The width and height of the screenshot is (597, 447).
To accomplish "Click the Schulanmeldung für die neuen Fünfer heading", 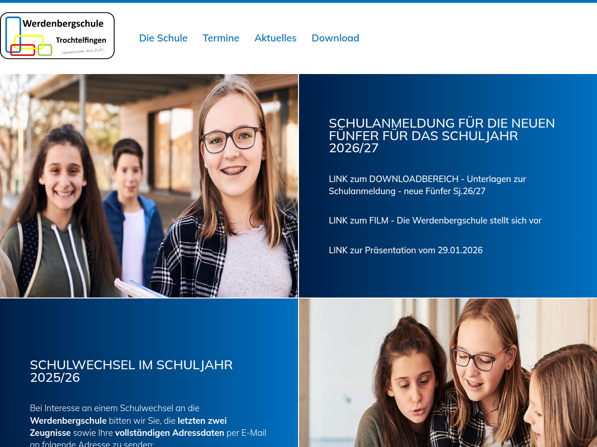I will 442,135.
